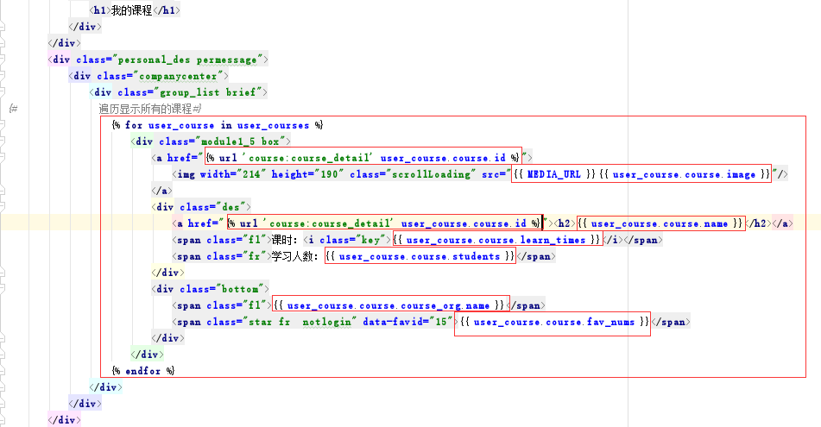Viewport: 821px width, 427px height.
Task: Click the 课时: label text
Action: click(284, 240)
